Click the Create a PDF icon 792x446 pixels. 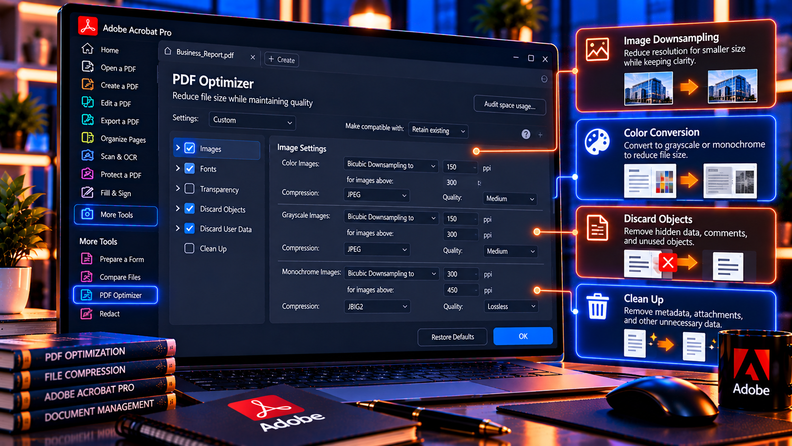(87, 84)
